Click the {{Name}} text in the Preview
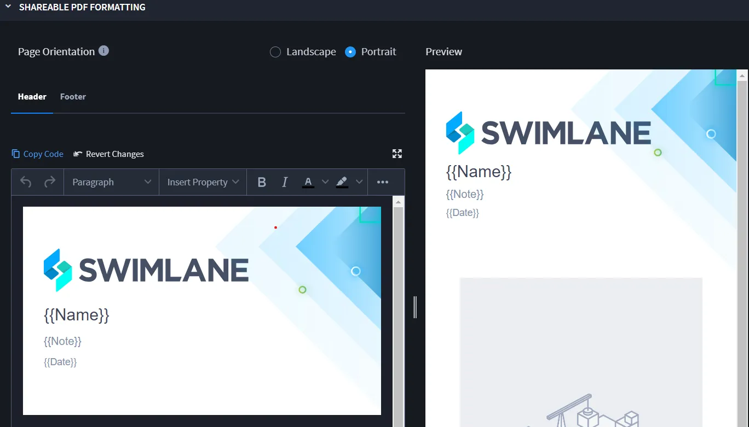Image resolution: width=749 pixels, height=427 pixels. click(479, 172)
